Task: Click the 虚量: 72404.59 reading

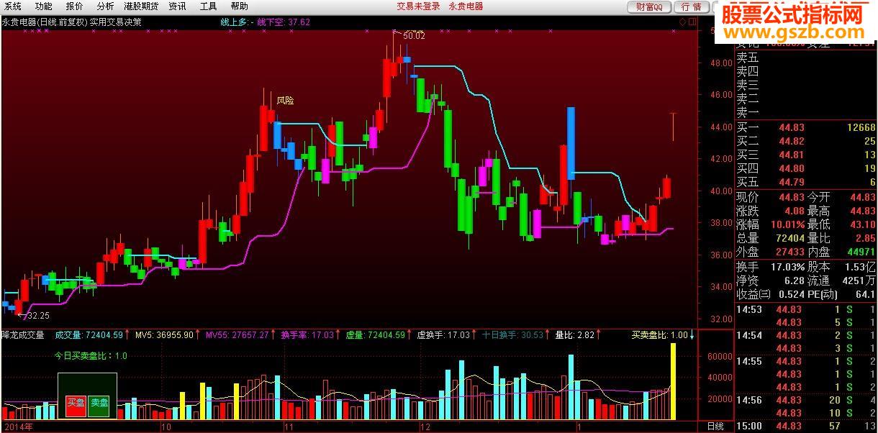Action: pyautogui.click(x=376, y=335)
